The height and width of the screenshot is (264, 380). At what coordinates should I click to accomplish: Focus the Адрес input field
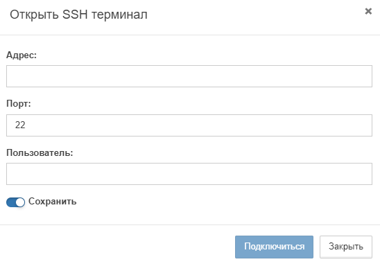[x=189, y=76]
